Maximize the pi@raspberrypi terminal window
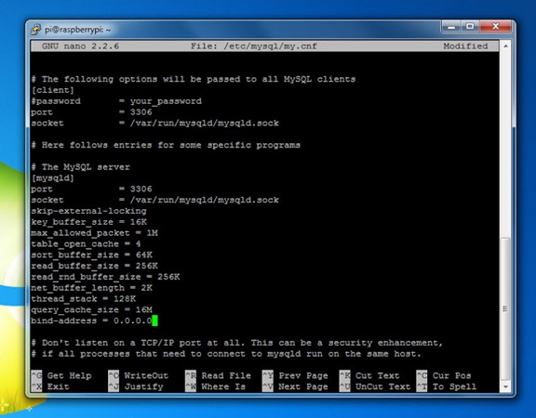The height and width of the screenshot is (418, 536). (x=470, y=27)
